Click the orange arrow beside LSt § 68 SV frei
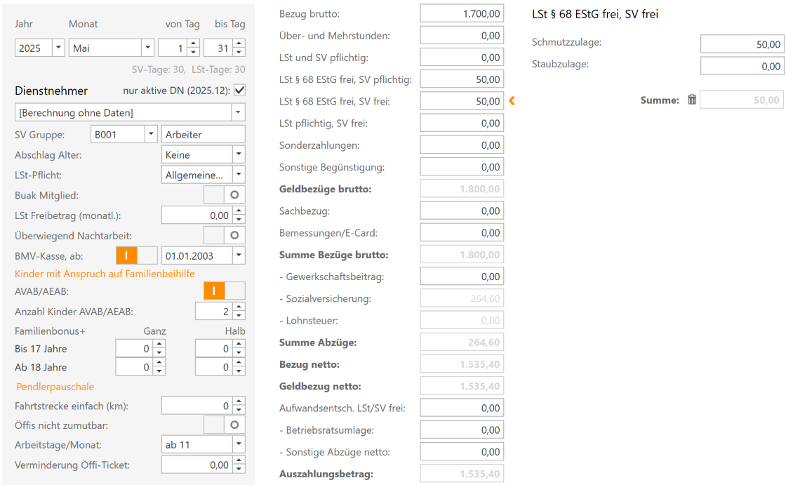 pos(512,101)
